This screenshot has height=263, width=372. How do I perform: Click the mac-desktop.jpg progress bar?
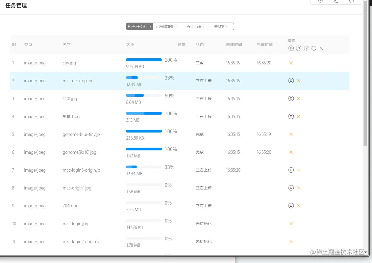[144, 78]
